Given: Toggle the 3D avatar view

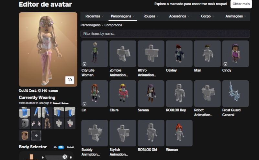Looking at the screenshot, I should tap(70, 80).
